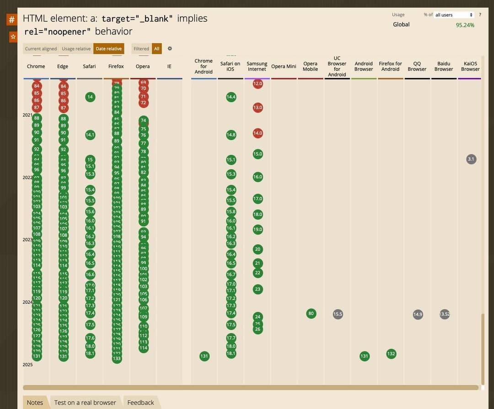Select KaiOS Browser version 3.1
The image size is (494, 409).
pos(471,159)
